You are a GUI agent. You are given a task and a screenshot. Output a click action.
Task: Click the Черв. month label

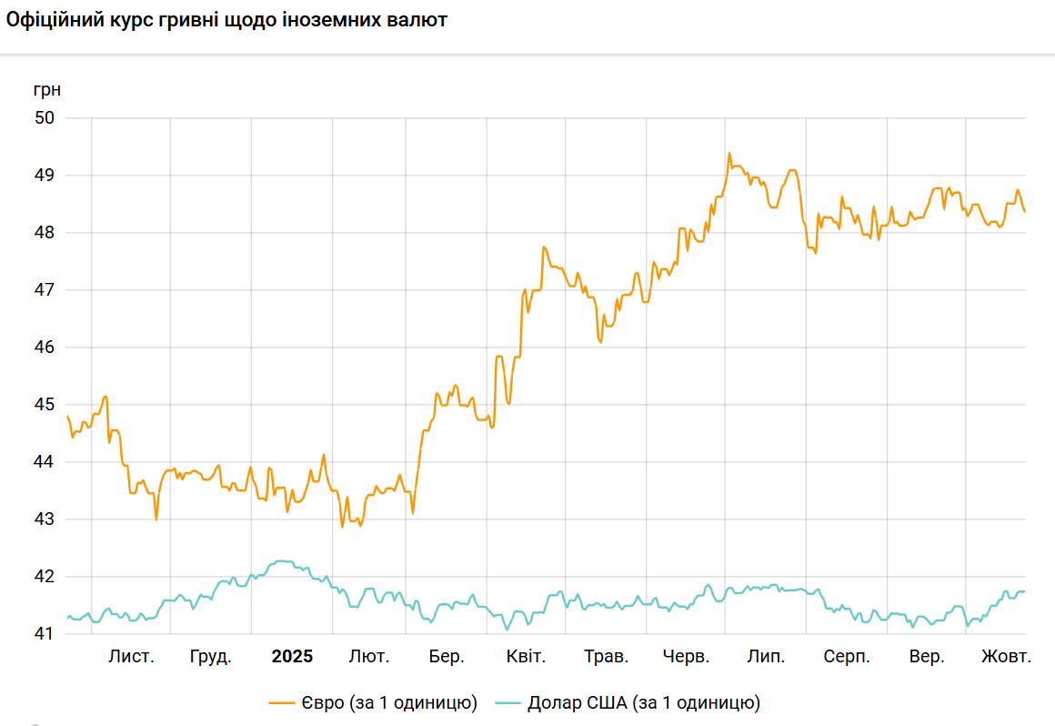point(686,657)
